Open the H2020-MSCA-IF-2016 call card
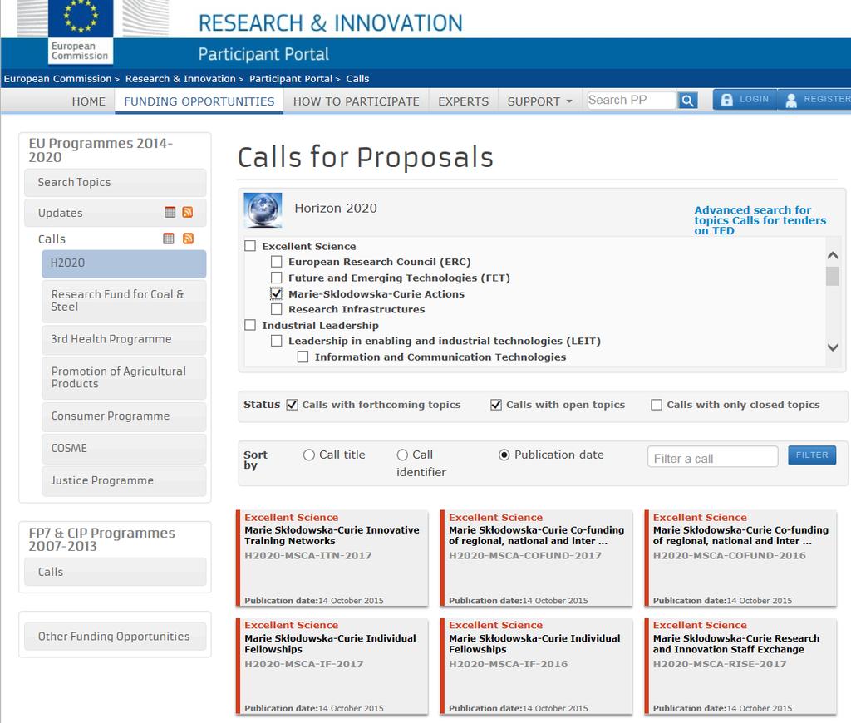 pyautogui.click(x=536, y=666)
